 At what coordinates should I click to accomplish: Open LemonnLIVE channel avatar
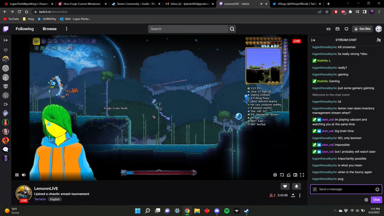23,193
